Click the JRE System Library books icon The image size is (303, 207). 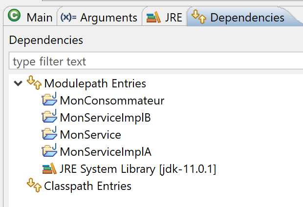49,168
